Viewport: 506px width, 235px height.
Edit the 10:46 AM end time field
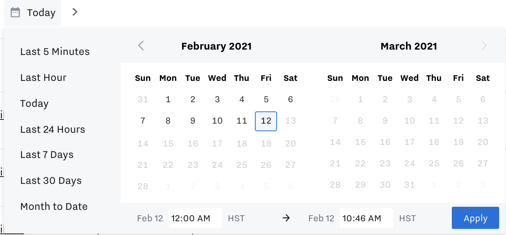point(366,218)
